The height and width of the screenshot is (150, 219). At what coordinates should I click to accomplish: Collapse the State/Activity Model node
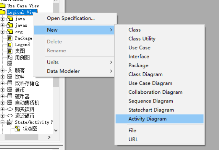3,122
